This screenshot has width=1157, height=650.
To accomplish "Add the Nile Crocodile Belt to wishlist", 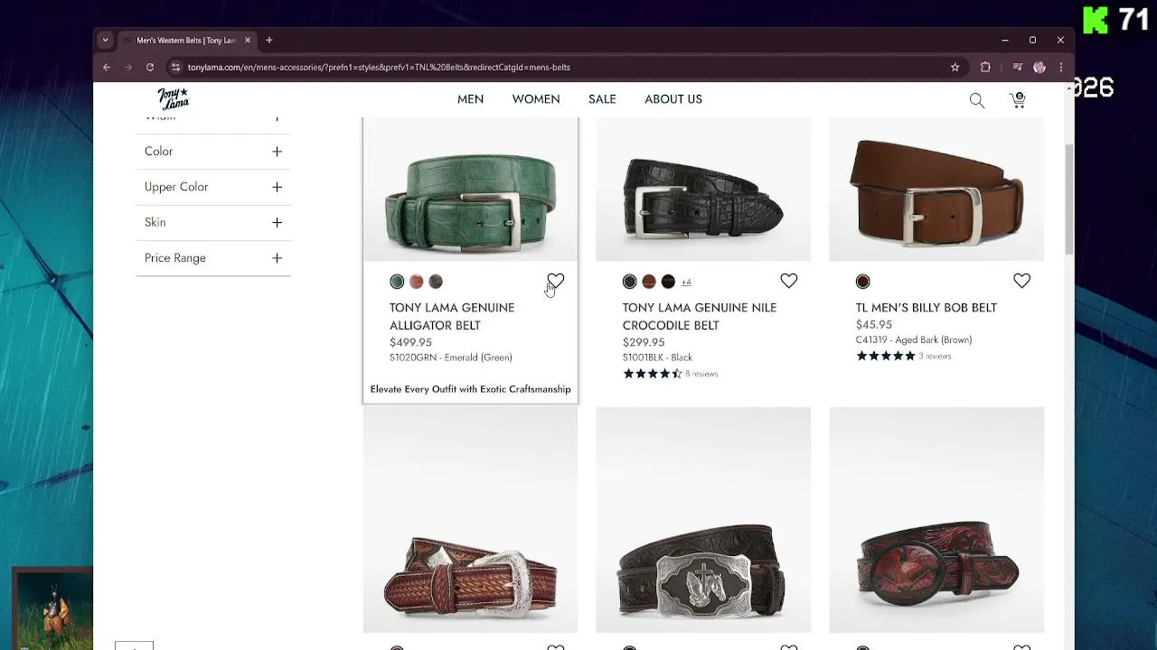I will coord(788,281).
